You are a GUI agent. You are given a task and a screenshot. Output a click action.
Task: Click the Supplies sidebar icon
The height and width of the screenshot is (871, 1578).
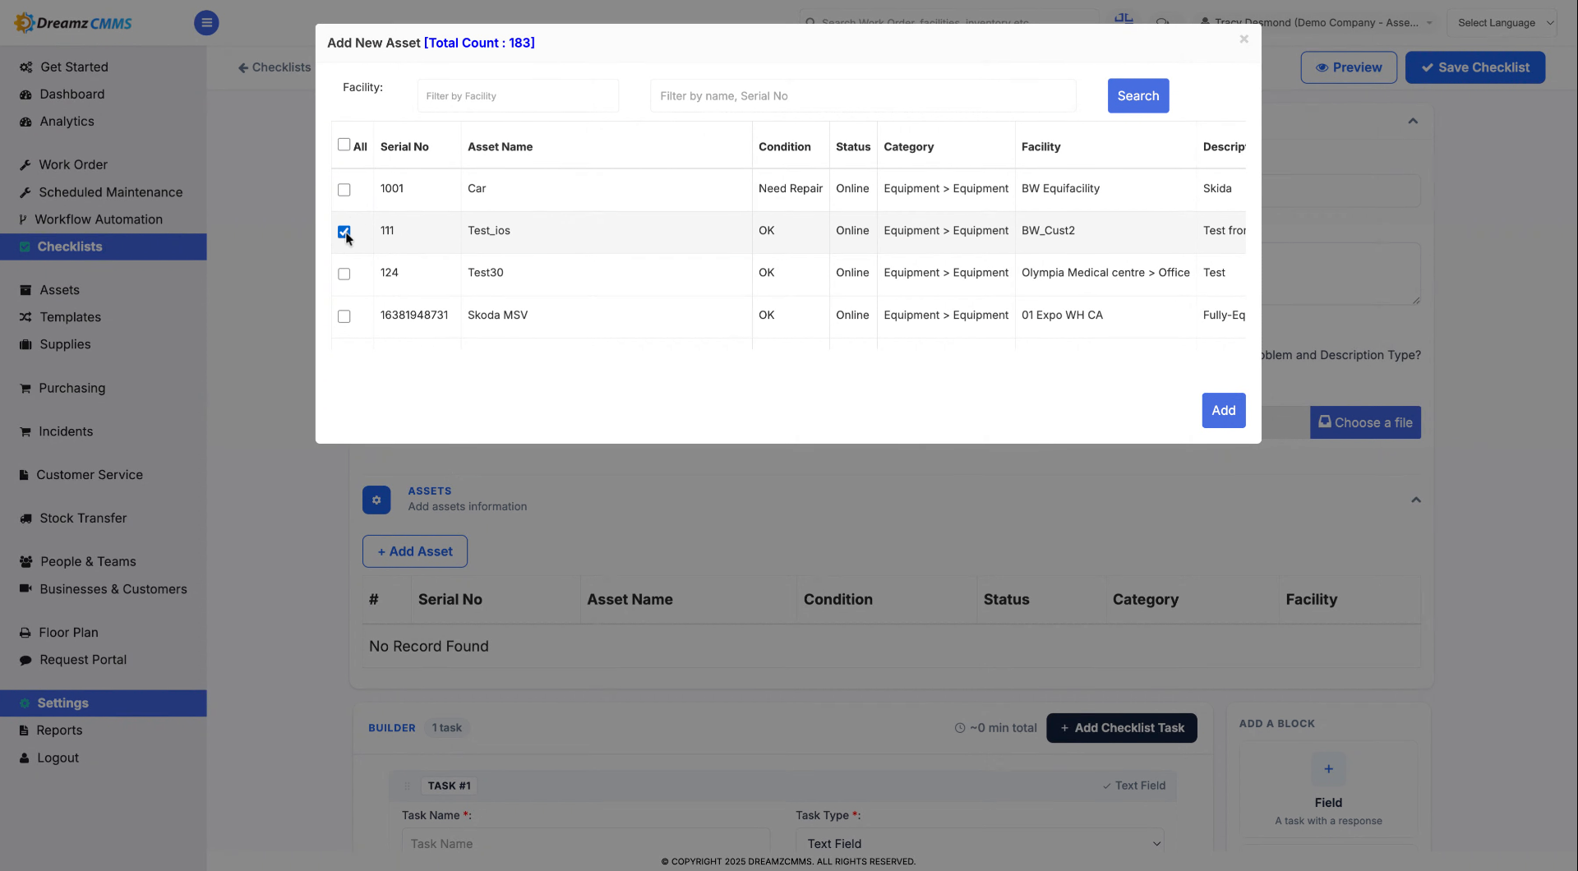(x=25, y=344)
